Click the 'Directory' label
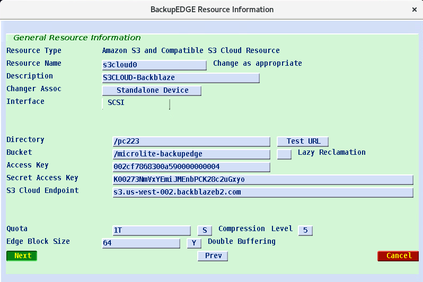 [x=25, y=139]
